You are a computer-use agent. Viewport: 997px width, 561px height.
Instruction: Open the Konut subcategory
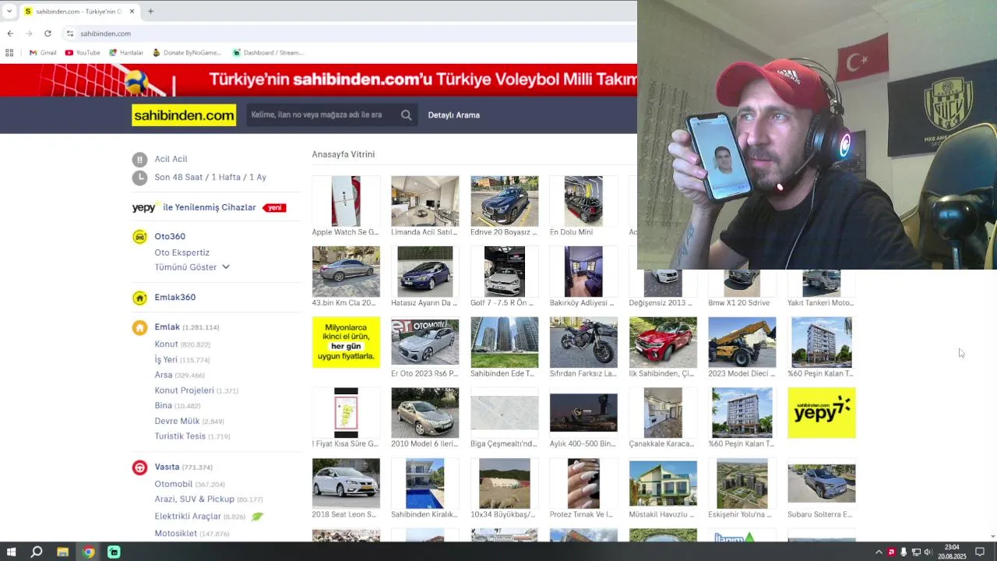tap(166, 344)
